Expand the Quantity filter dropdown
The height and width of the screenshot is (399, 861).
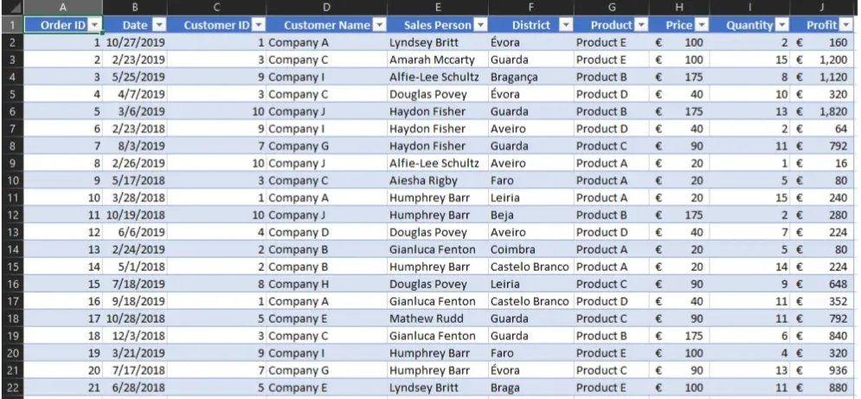(782, 25)
